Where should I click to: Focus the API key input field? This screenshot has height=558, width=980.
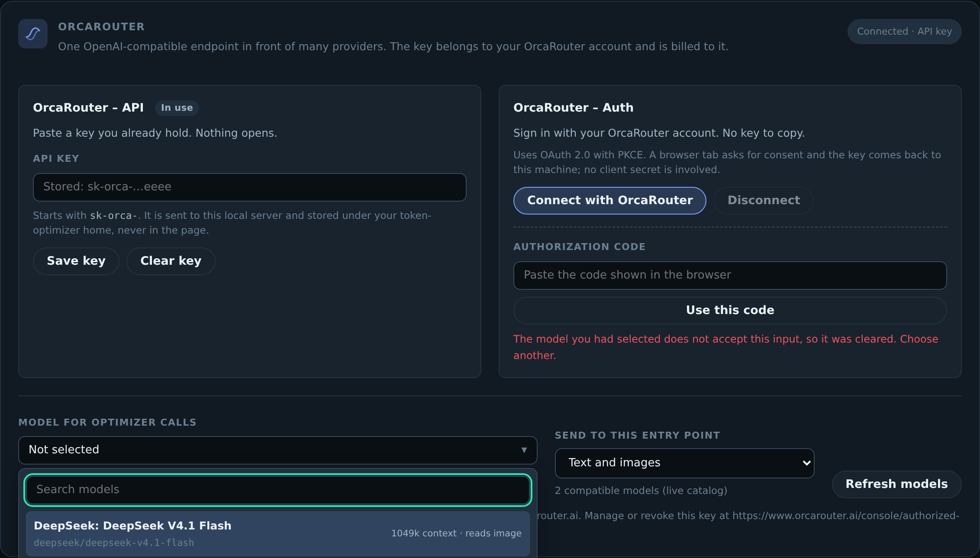(250, 187)
